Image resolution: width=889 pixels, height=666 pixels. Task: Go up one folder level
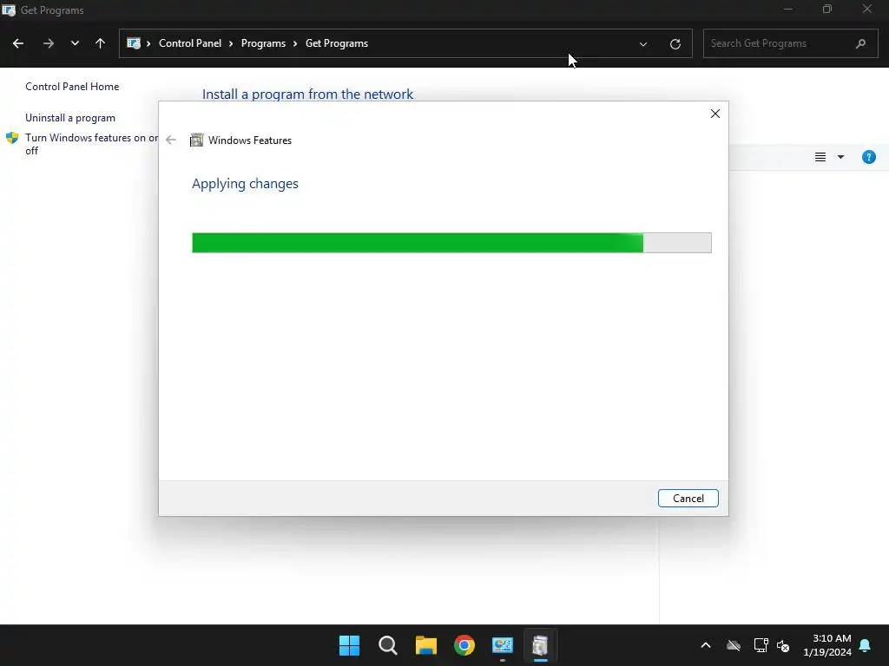click(x=101, y=43)
